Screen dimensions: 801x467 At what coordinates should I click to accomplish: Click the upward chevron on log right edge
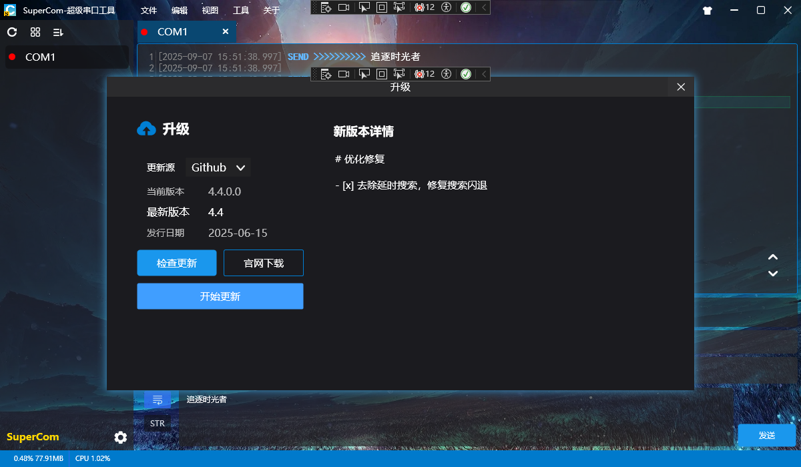[x=773, y=257]
